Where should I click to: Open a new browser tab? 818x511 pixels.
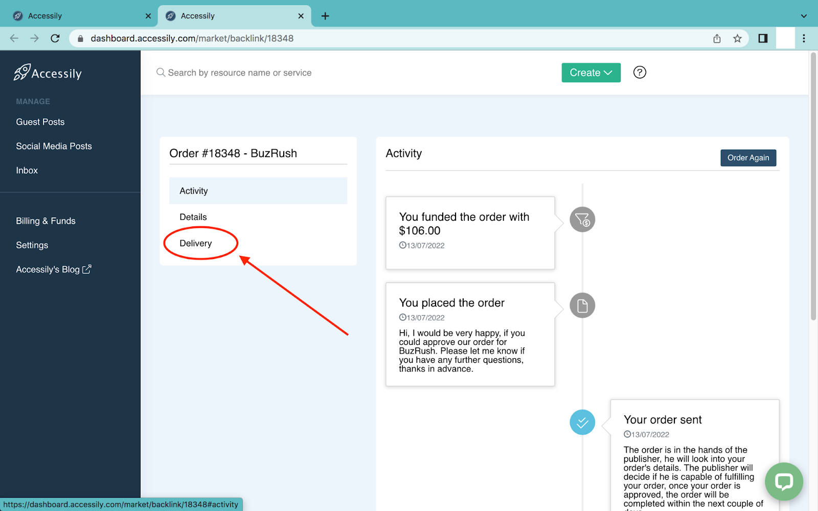point(325,16)
